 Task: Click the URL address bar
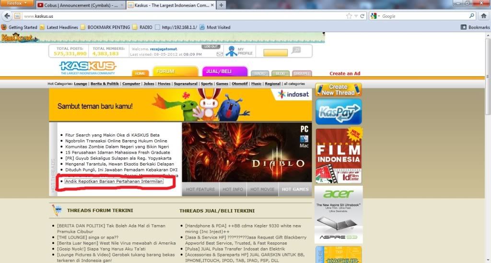coord(184,16)
